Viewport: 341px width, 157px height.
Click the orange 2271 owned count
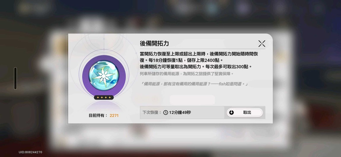tap(114, 116)
